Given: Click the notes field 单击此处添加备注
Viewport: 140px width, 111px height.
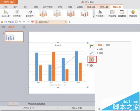Looking at the screenshot, I should coord(37,104).
